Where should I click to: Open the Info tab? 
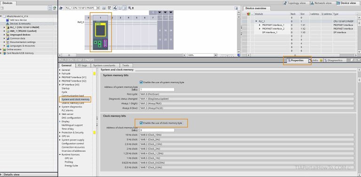315,60
